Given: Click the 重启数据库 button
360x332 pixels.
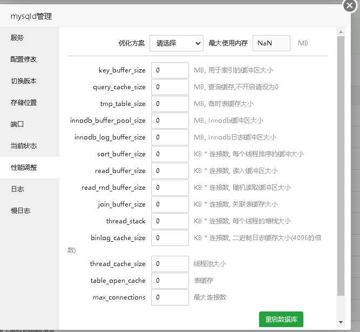Looking at the screenshot, I should click(281, 319).
